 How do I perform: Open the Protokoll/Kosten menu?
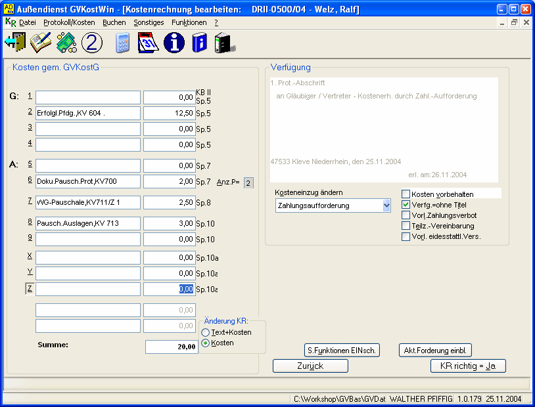(69, 22)
